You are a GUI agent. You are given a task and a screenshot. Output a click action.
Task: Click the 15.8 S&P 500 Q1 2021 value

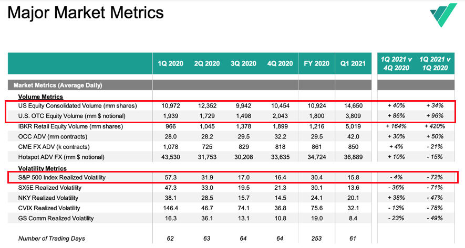click(x=353, y=178)
